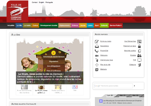This screenshot has width=151, height=106.
Task: Open the TV8 text link
Action: 134,60
